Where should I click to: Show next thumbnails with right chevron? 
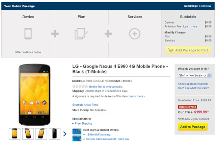coord(65,134)
